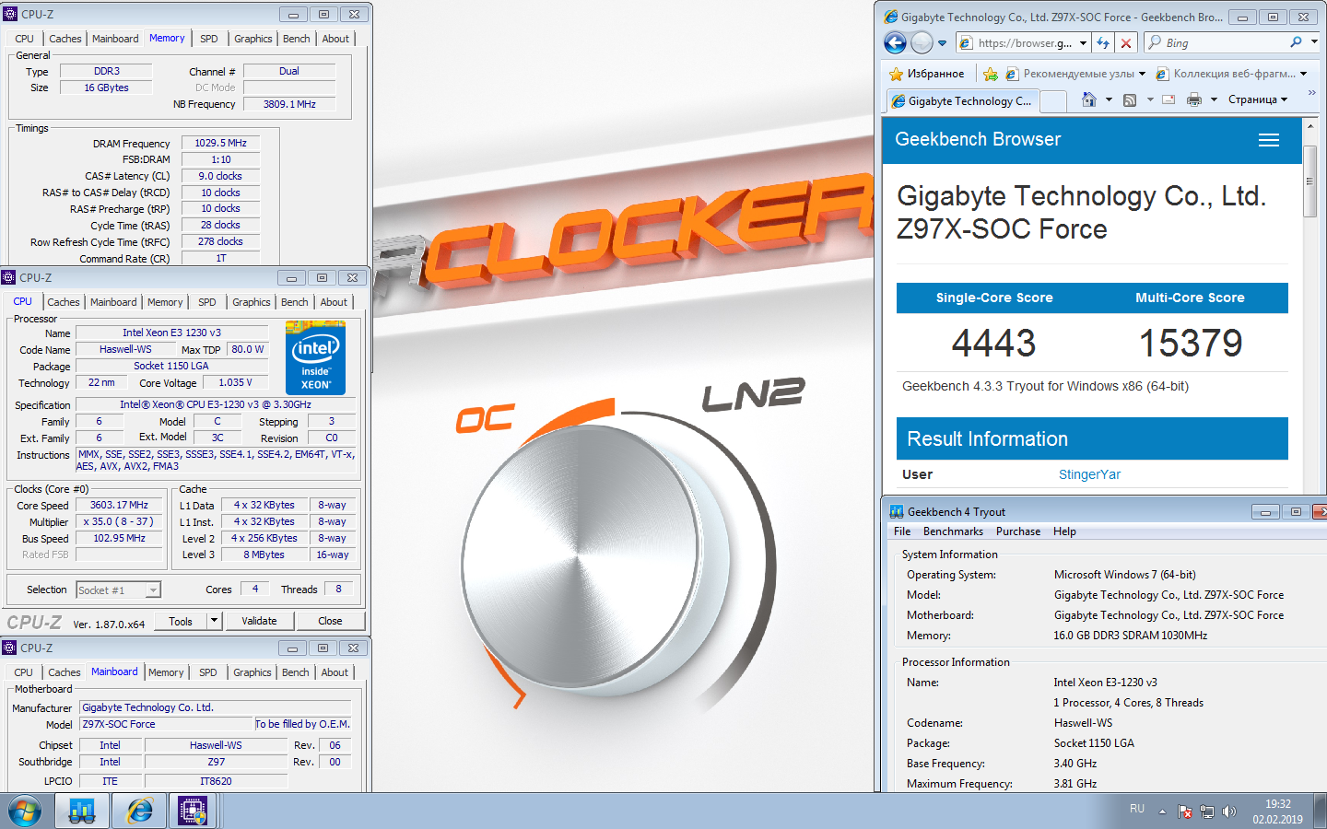Click the browser address URL field
The width and height of the screenshot is (1327, 829).
pyautogui.click(x=1016, y=42)
